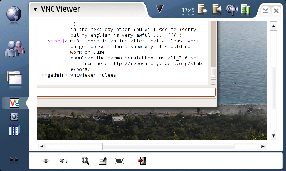Switch to the books library task icon
Viewport: 286px width, 171px height.
pos(14,130)
